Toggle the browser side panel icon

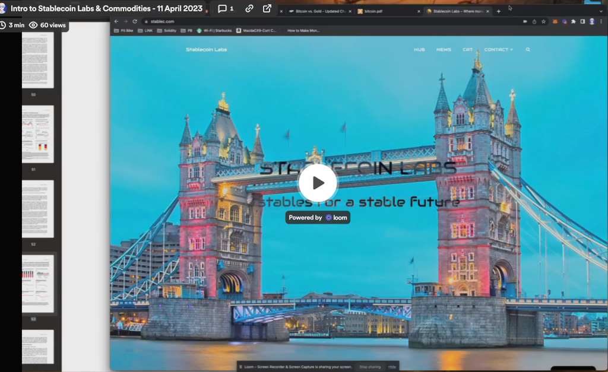click(x=582, y=22)
